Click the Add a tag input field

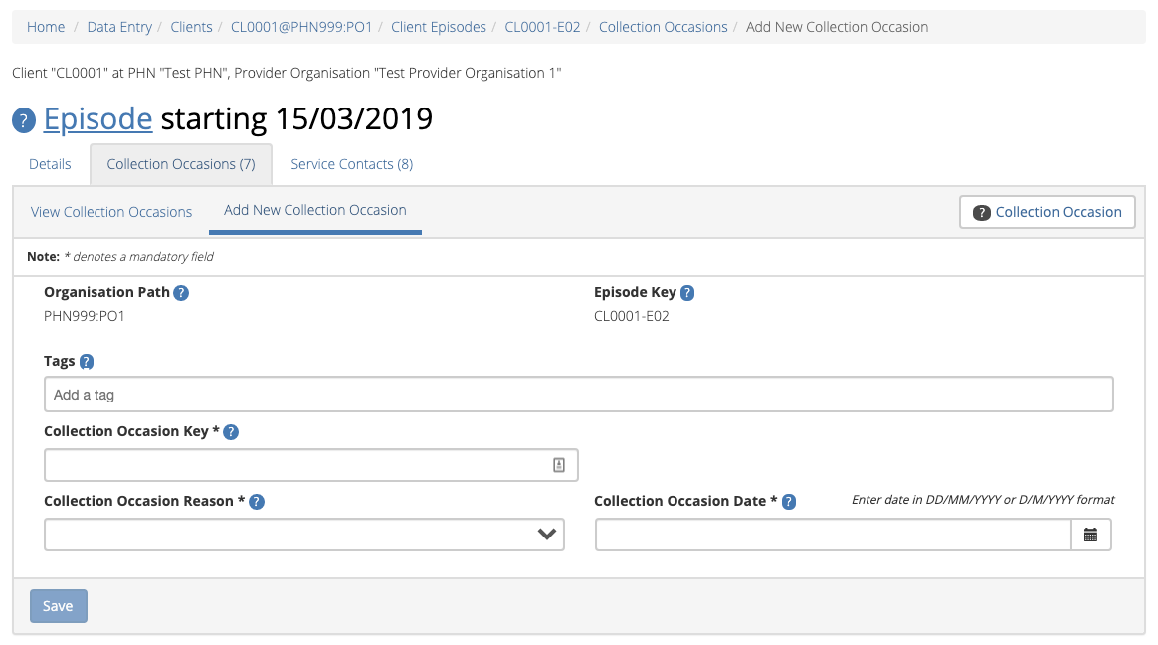578,395
